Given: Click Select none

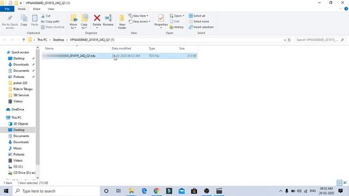Looking at the screenshot, I should 198,22.
